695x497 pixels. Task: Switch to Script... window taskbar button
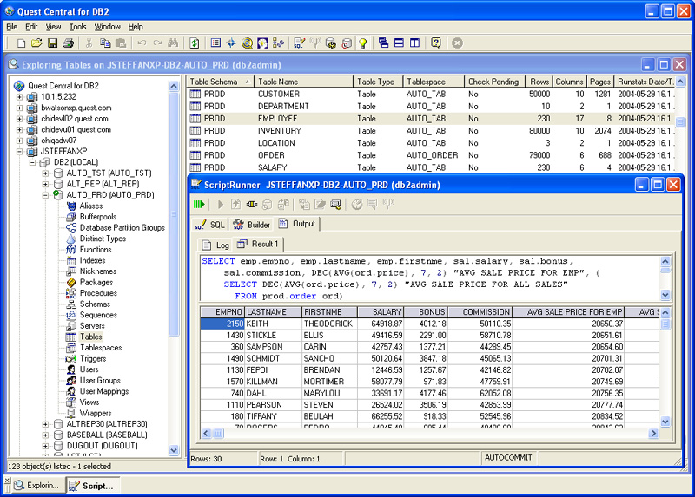[x=94, y=486]
